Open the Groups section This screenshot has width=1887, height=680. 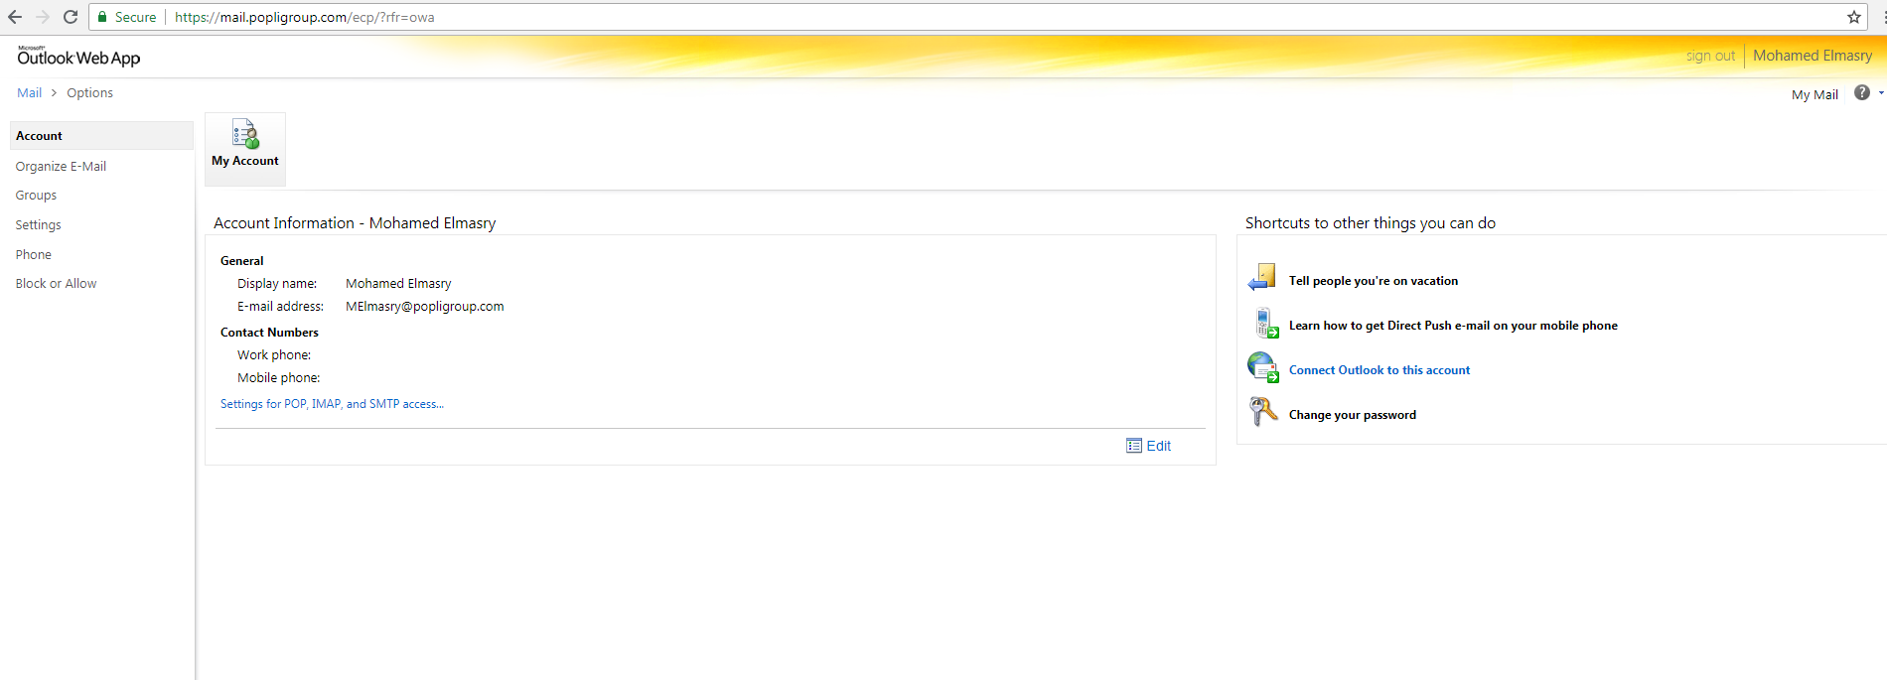(36, 196)
